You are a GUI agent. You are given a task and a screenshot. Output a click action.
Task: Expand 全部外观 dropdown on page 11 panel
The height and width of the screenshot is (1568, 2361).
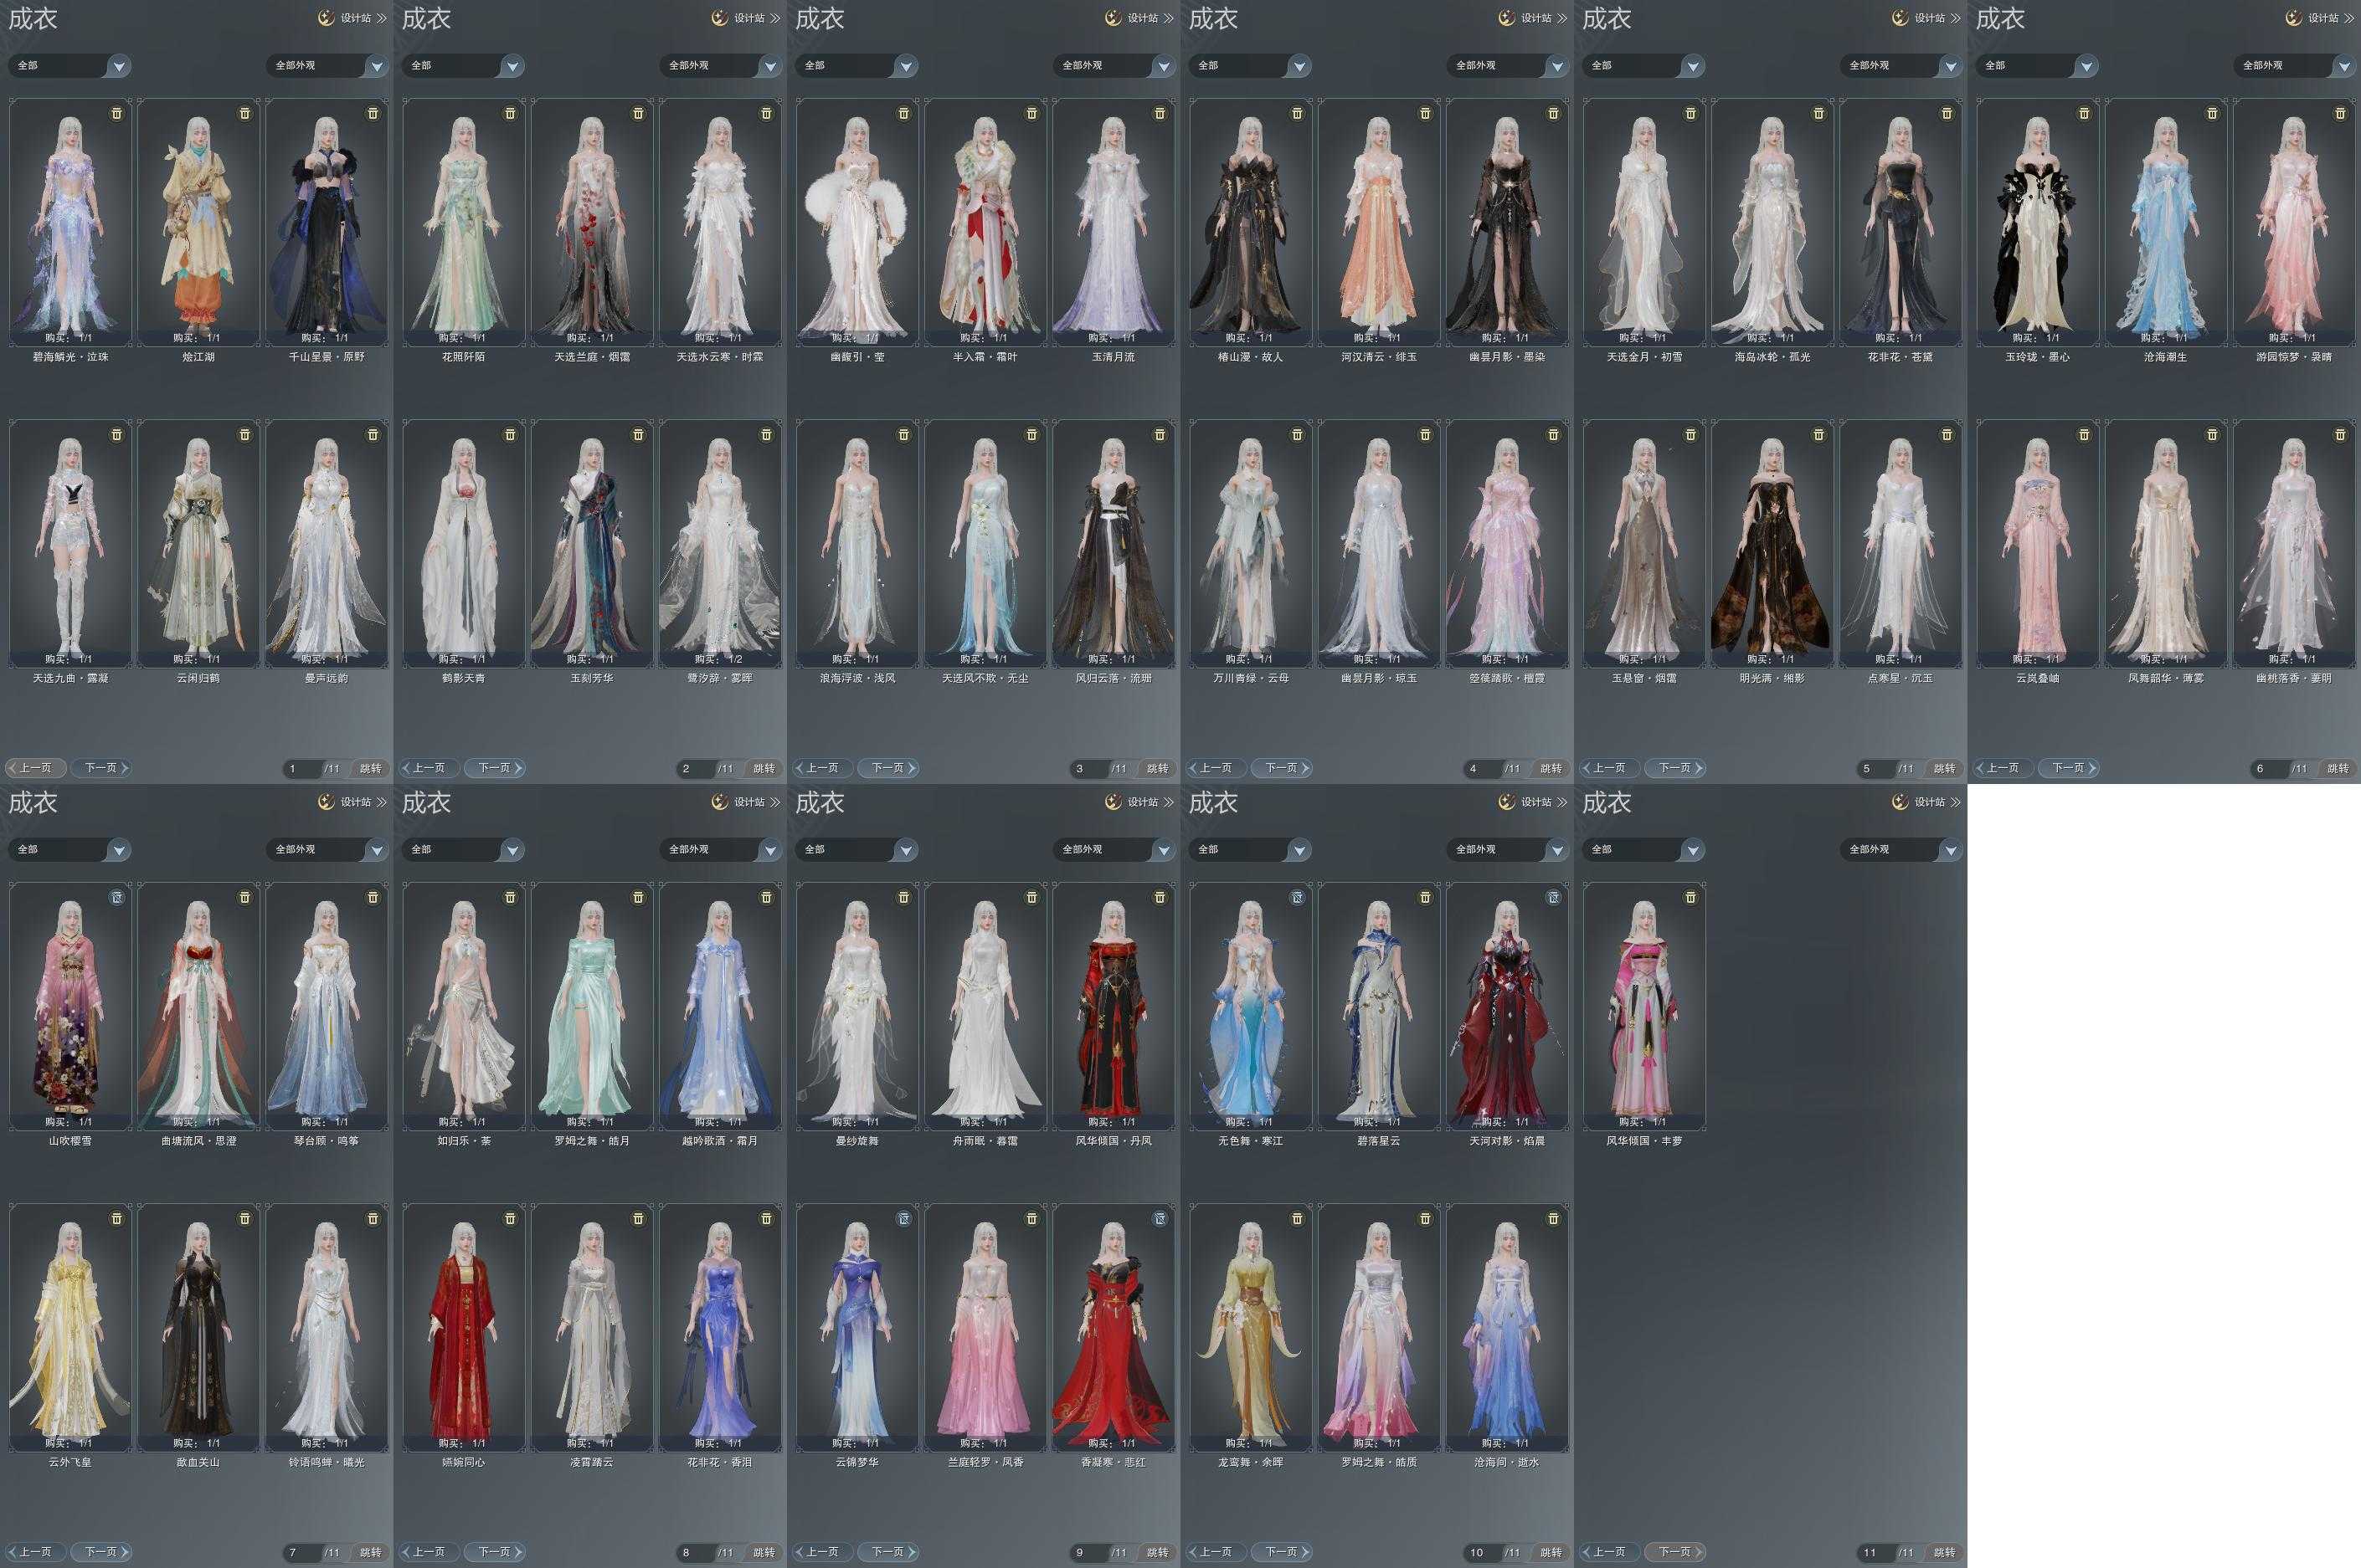[1950, 850]
